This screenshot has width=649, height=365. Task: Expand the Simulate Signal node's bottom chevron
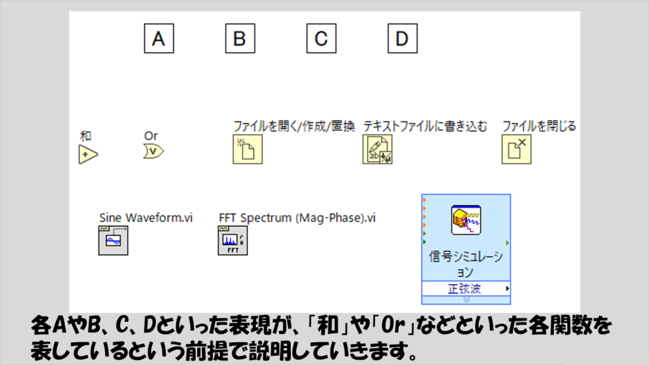(466, 299)
